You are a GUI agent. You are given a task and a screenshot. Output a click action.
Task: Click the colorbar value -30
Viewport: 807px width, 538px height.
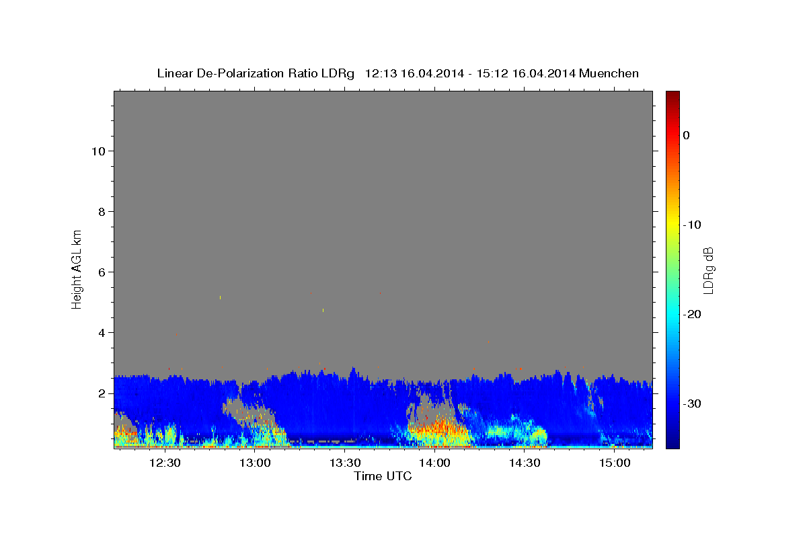click(x=692, y=403)
